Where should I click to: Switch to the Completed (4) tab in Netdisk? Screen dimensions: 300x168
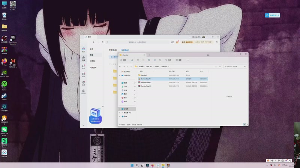click(125, 50)
